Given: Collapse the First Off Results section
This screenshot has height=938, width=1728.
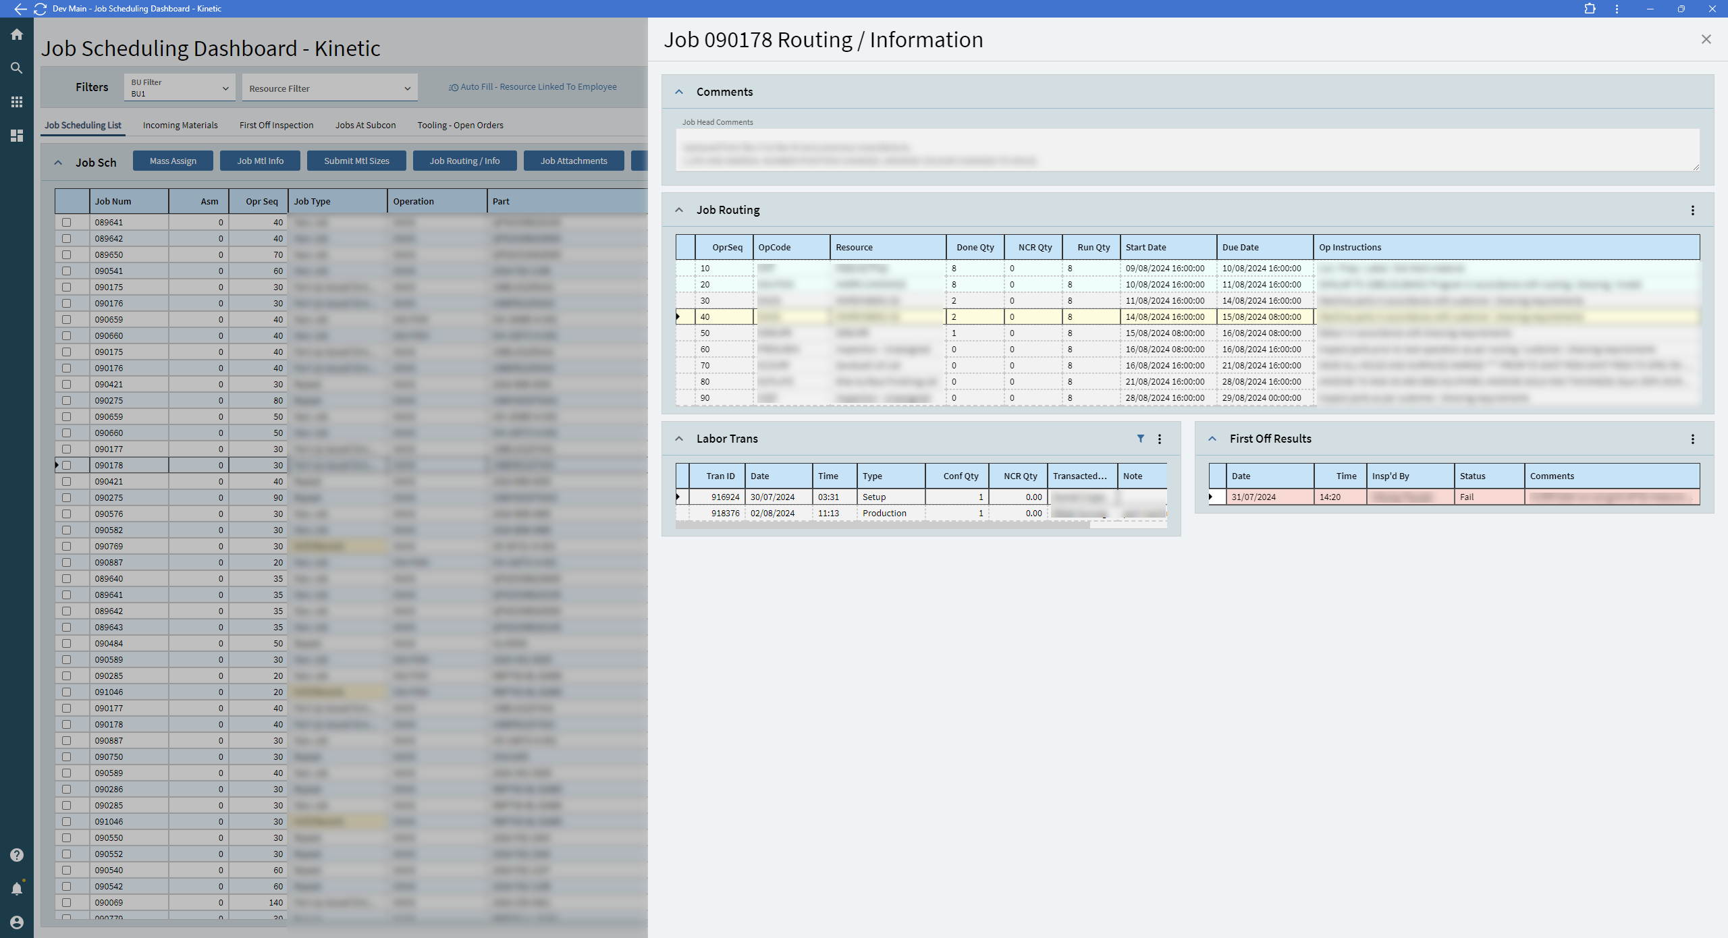Looking at the screenshot, I should [x=1212, y=439].
